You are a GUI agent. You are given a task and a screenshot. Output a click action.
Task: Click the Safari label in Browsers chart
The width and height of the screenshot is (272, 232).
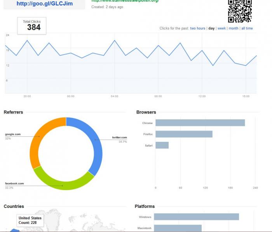pos(149,146)
